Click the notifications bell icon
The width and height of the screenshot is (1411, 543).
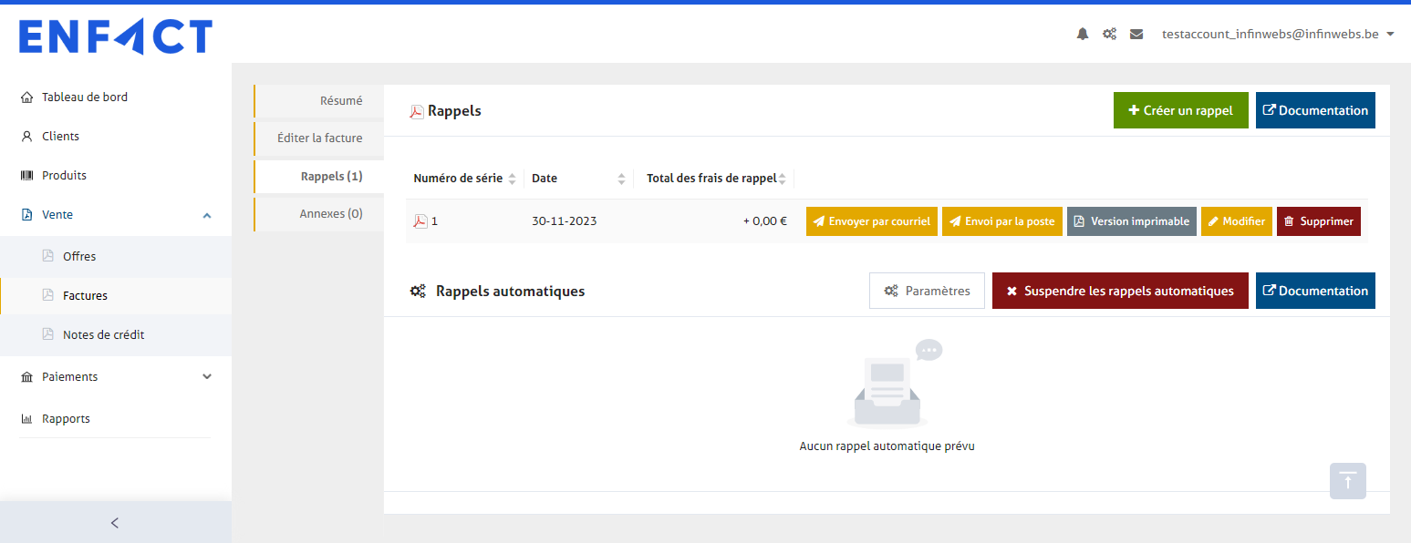point(1083,35)
